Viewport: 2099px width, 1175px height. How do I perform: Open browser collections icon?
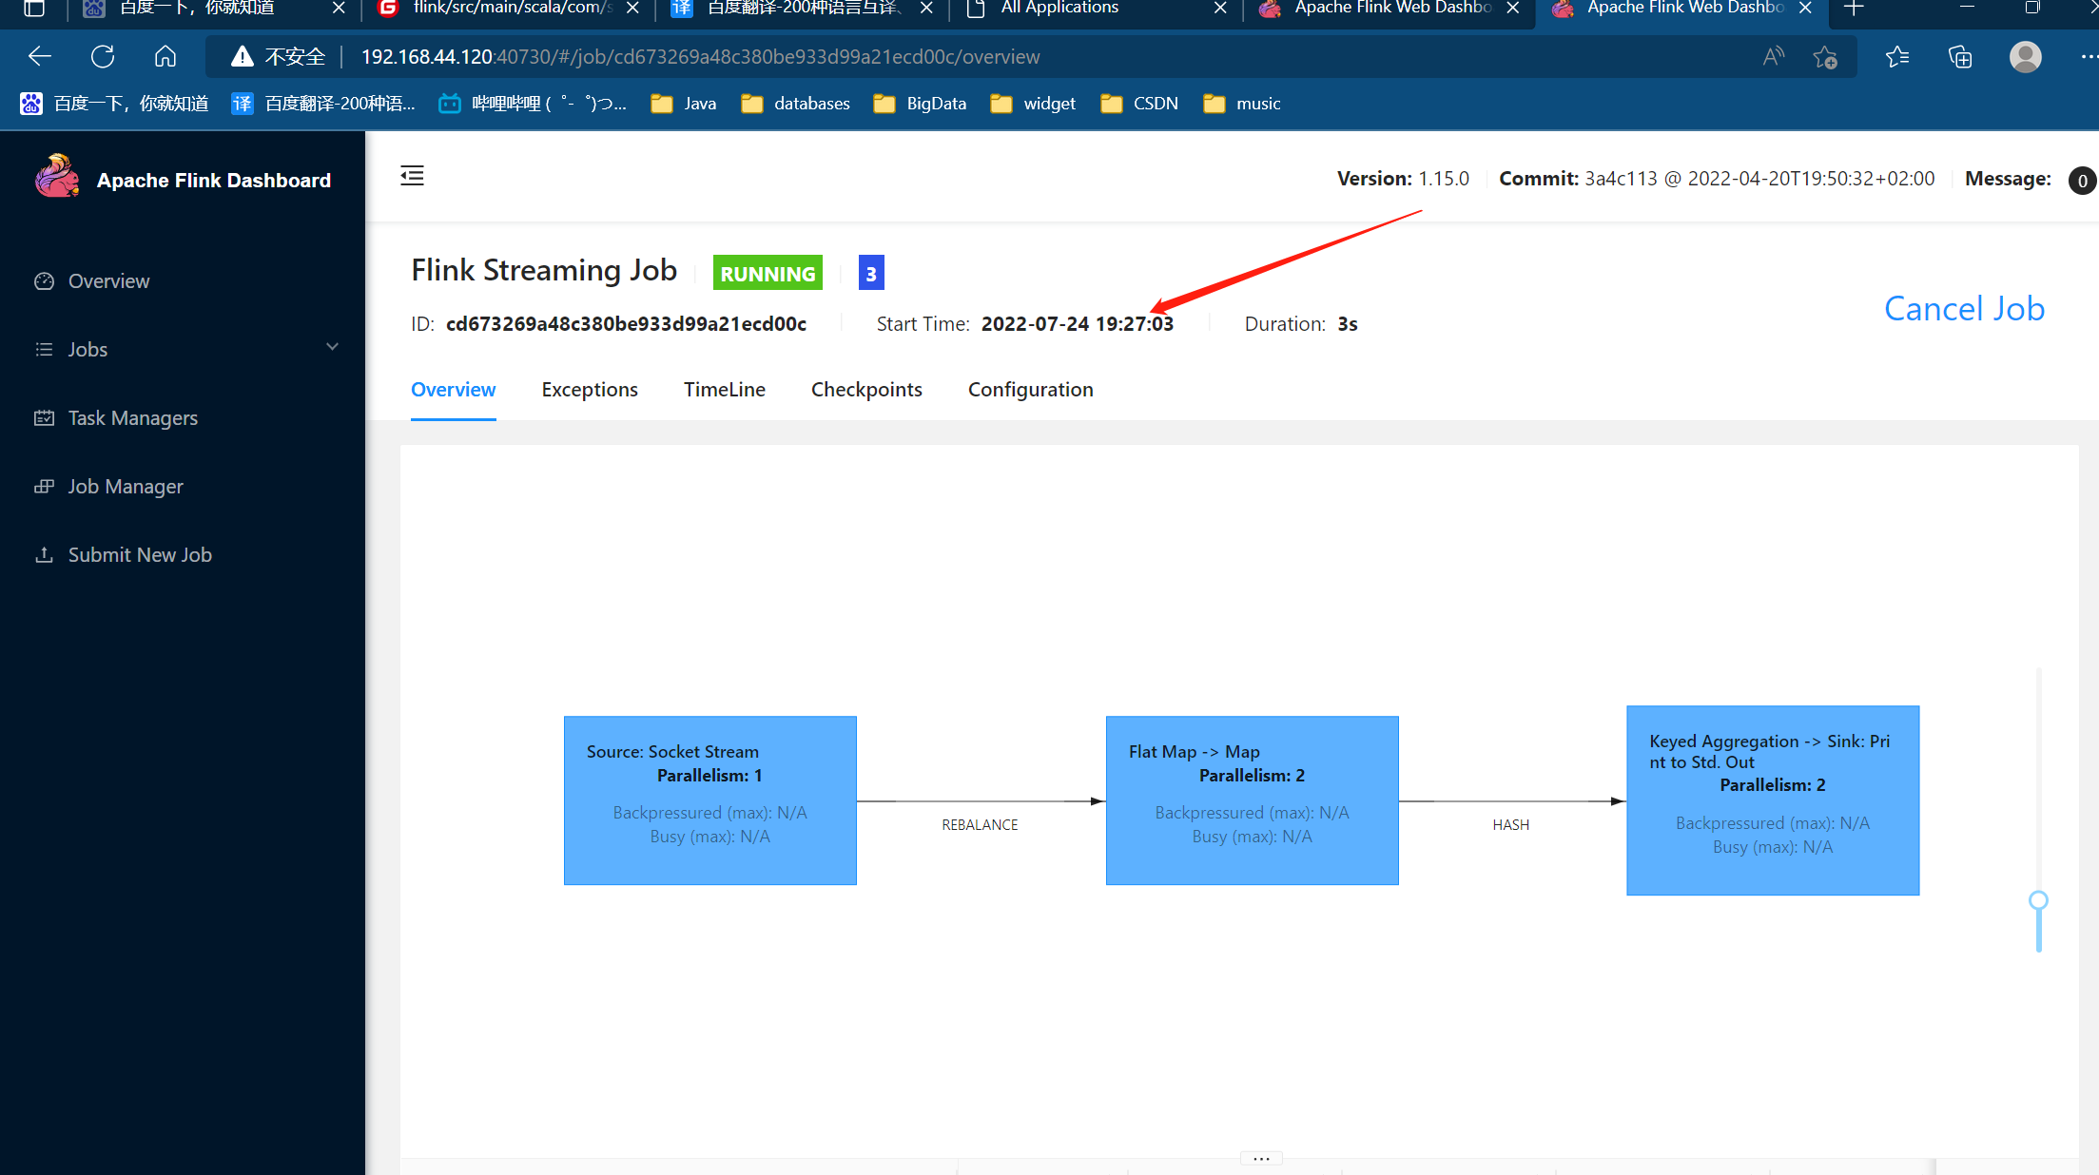click(x=1959, y=57)
